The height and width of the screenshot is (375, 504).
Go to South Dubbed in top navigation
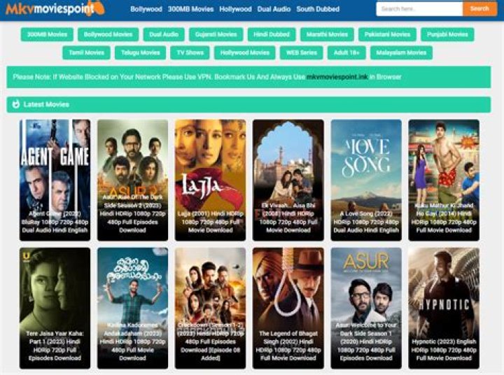pyautogui.click(x=318, y=9)
